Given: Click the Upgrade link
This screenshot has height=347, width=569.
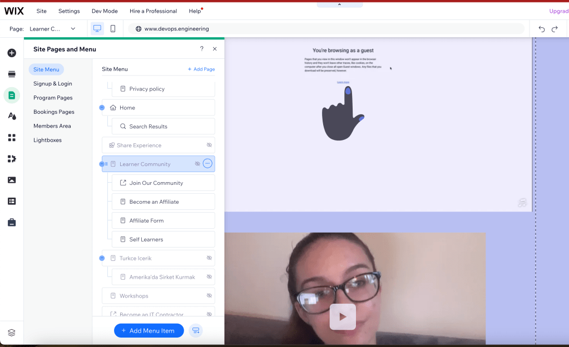Looking at the screenshot, I should click(x=559, y=11).
